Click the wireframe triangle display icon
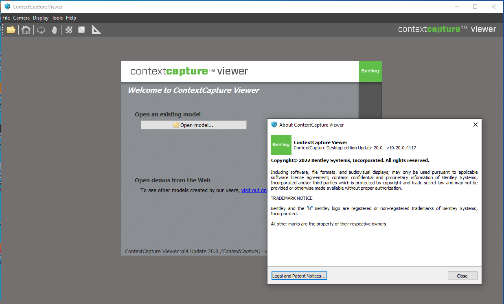The width and height of the screenshot is (504, 304). [81, 30]
